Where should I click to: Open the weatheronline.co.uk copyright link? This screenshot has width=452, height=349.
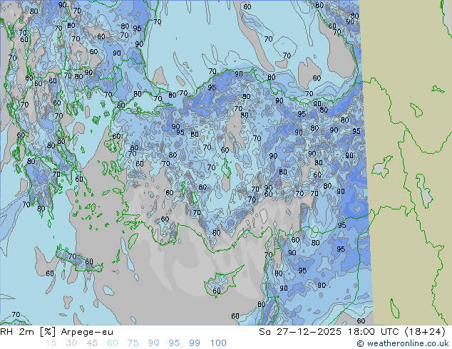[x=404, y=343]
